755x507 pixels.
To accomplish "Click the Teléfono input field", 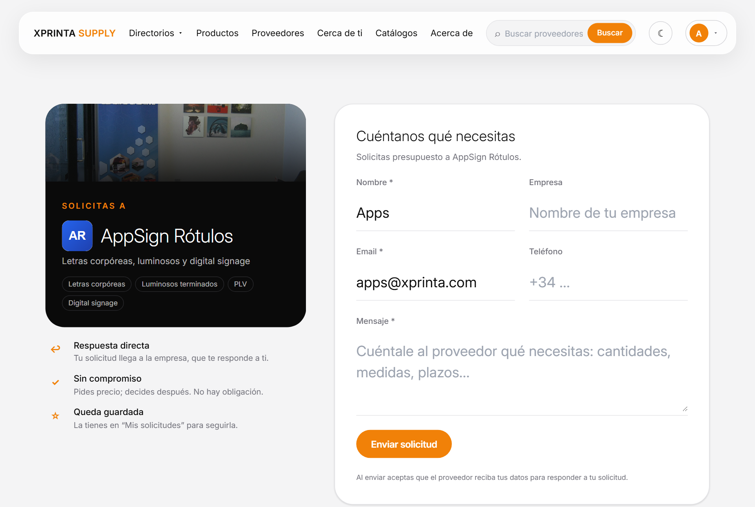I will click(x=608, y=283).
